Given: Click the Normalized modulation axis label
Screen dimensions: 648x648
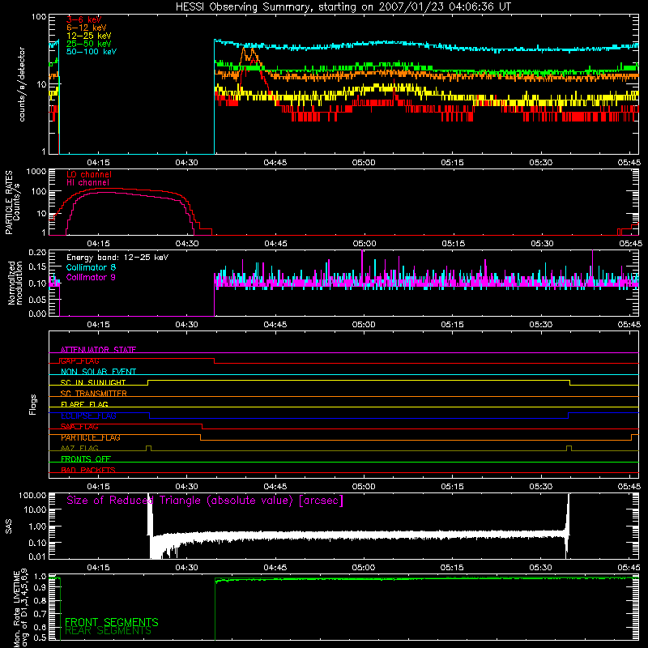Looking at the screenshot, I should 15,283.
